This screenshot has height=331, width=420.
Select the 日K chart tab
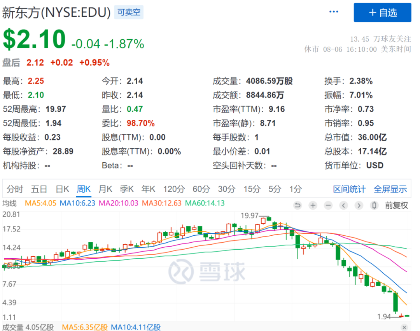coord(62,189)
